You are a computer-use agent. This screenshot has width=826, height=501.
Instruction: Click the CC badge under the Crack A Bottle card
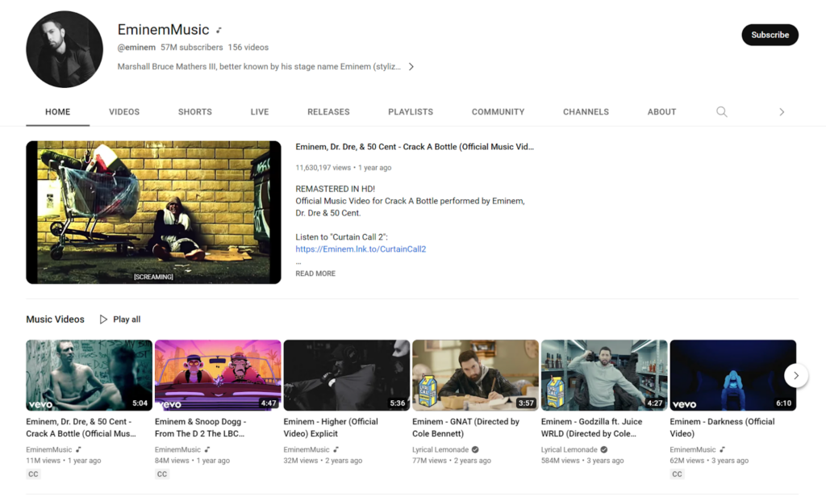(x=33, y=474)
